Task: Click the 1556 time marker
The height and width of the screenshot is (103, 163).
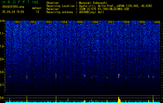Action: (x=95, y=22)
